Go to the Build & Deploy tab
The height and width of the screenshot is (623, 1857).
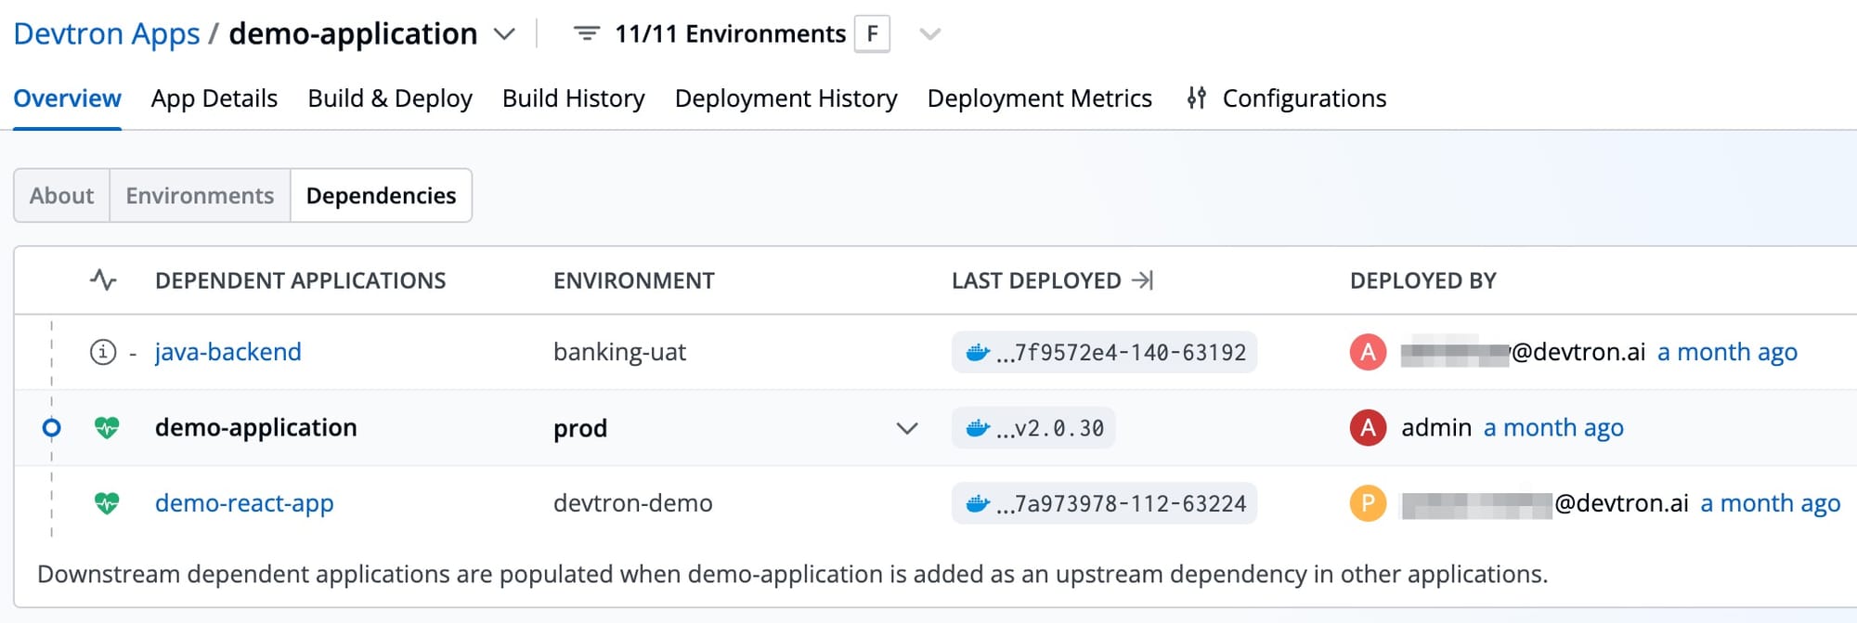pyautogui.click(x=390, y=97)
